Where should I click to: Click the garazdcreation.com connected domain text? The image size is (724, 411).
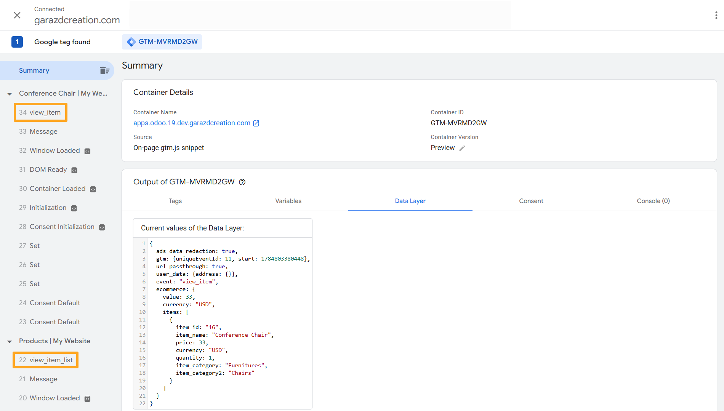click(77, 20)
